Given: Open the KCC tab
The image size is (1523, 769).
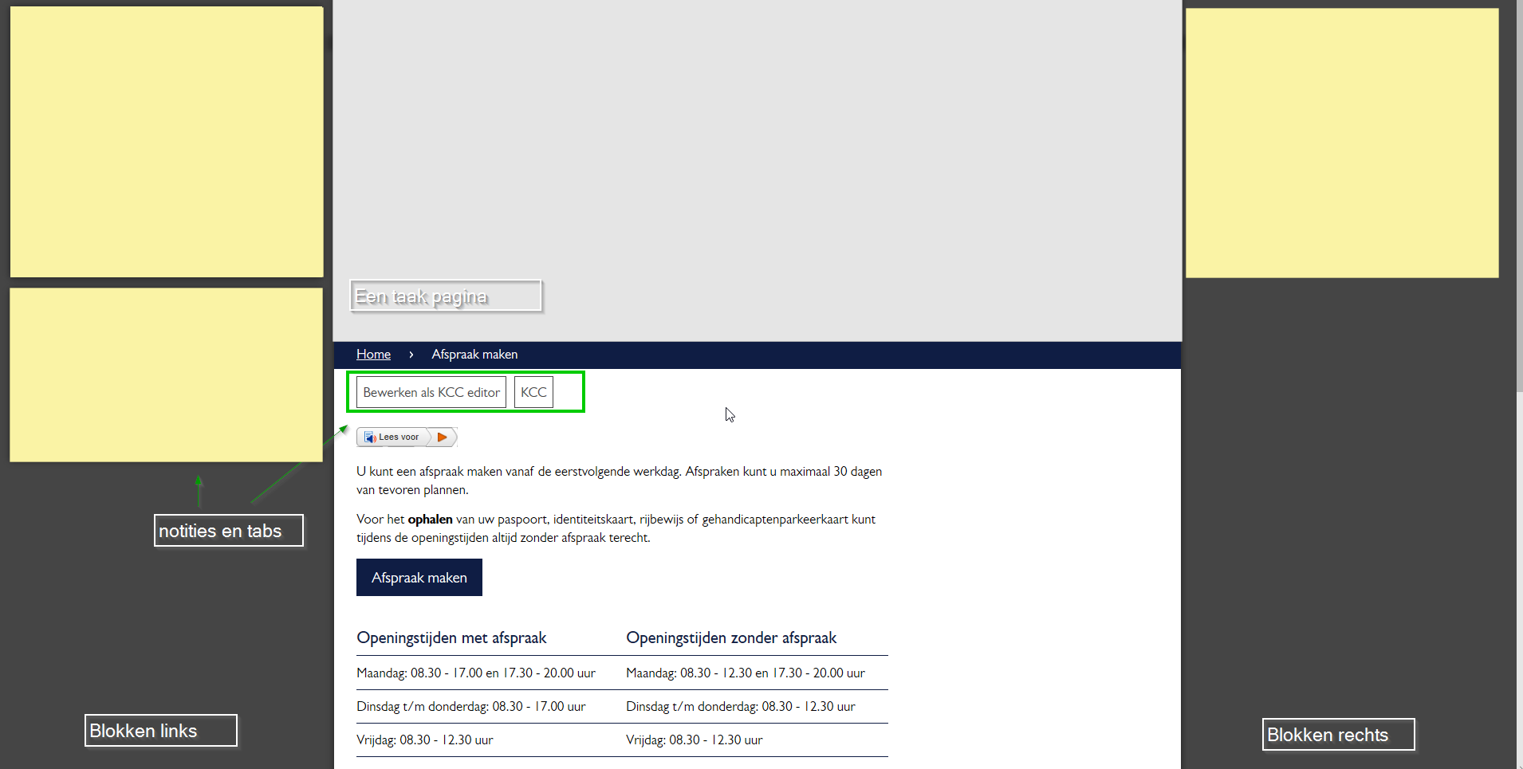Looking at the screenshot, I should pyautogui.click(x=533, y=393).
